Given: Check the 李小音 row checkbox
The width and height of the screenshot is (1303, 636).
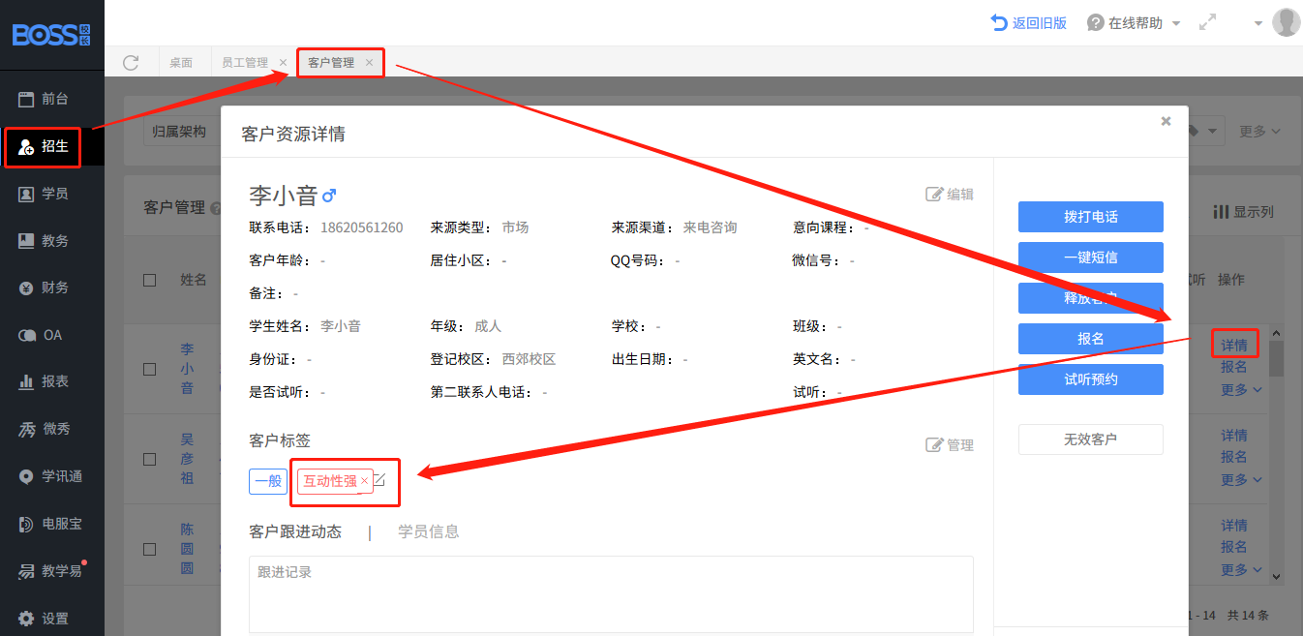Looking at the screenshot, I should [x=149, y=369].
